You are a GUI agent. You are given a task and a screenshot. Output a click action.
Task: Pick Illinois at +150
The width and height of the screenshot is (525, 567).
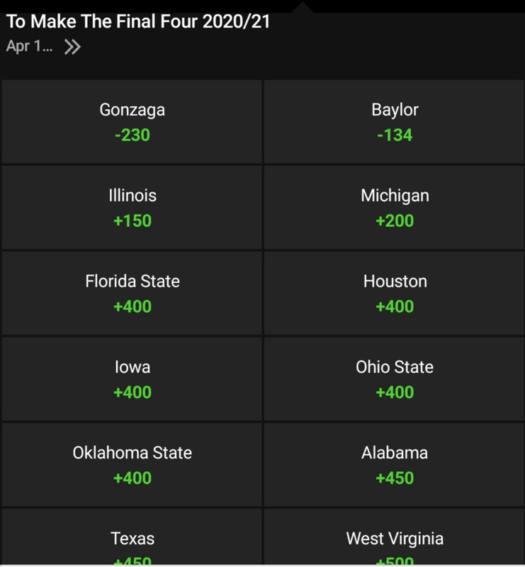tap(132, 208)
